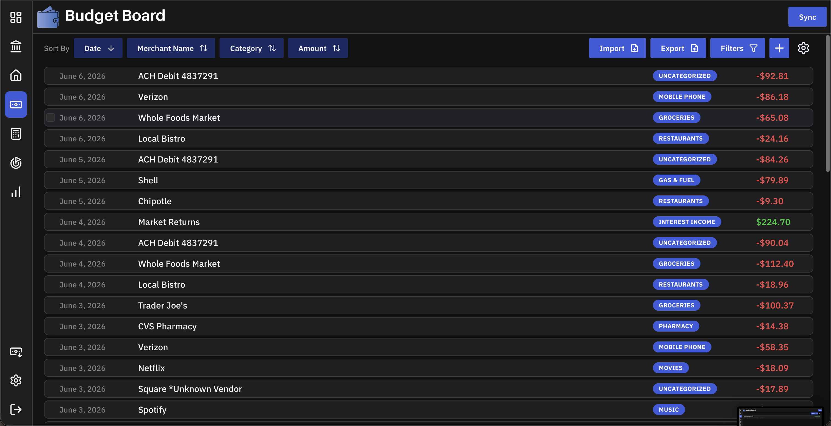Open PHARMACY tag on CVS Pharmacy row
Screen dimensions: 831x426
click(x=676, y=326)
